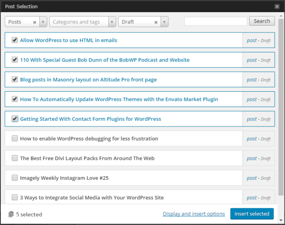285x225 pixels.
Task: Check How to enable WordPress debugging post
Action: click(x=15, y=138)
